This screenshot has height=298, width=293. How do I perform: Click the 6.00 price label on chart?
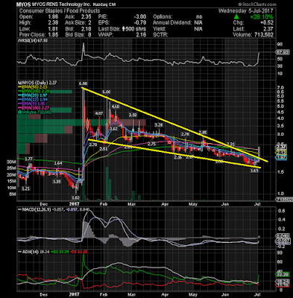(x=107, y=92)
